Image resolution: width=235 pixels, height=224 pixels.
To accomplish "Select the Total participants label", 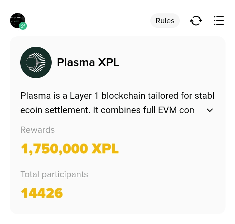I will click(54, 174).
